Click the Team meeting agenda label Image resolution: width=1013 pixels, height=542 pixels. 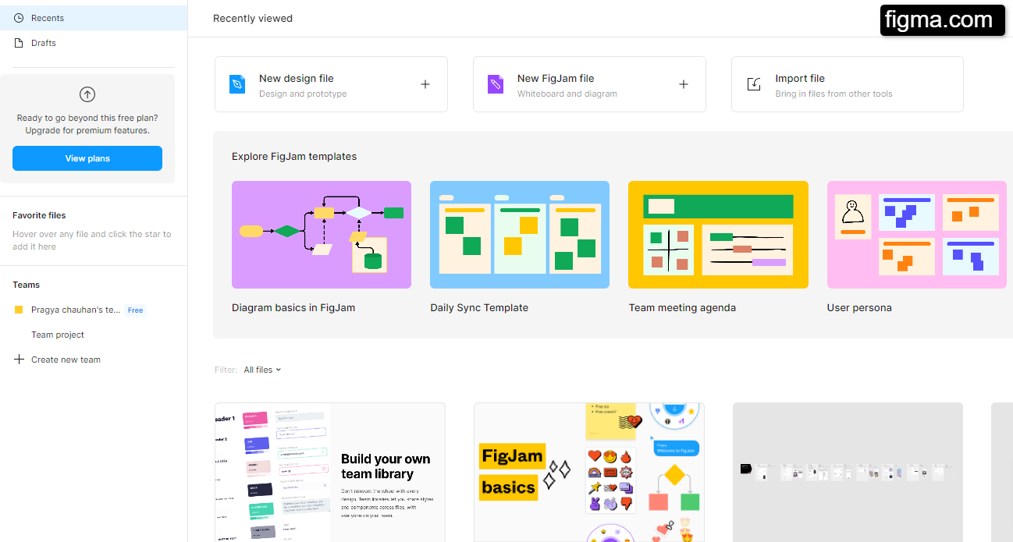tap(682, 307)
